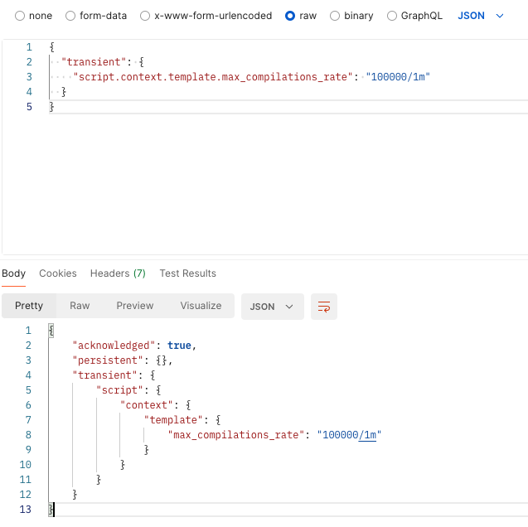This screenshot has height=527, width=528.
Task: Open the Headers (7) tab
Action: click(x=118, y=273)
